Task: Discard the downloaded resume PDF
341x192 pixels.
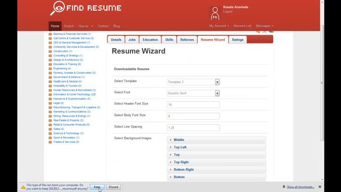Action: [113, 187]
